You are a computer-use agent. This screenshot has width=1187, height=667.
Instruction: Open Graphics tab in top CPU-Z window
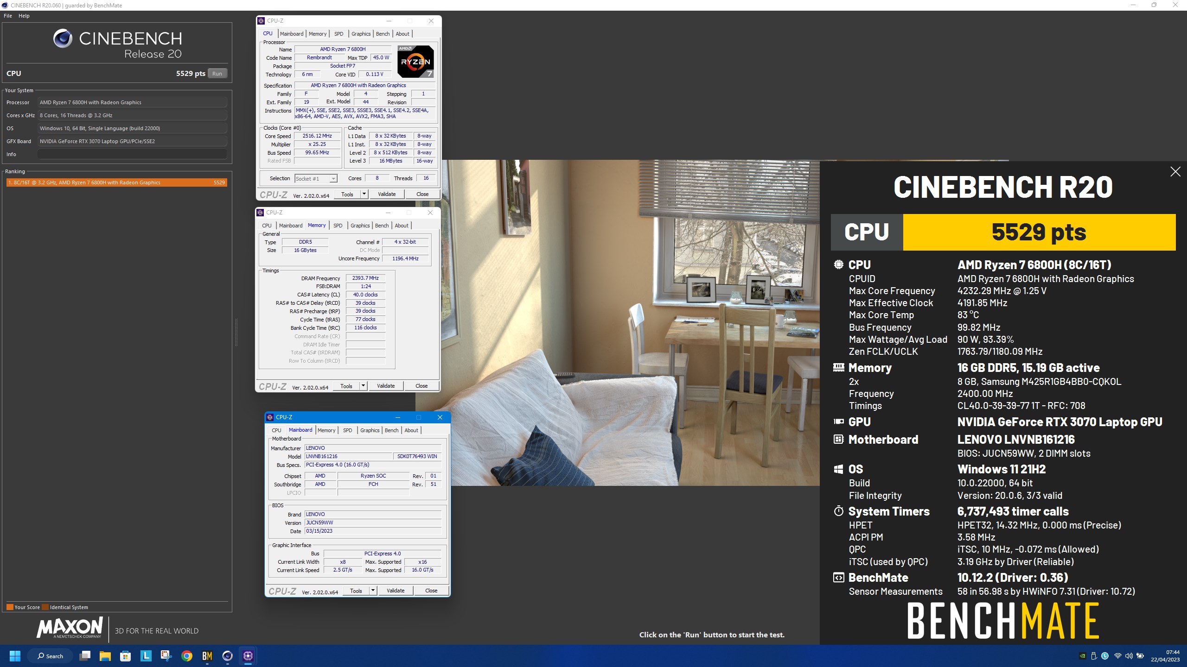361,34
